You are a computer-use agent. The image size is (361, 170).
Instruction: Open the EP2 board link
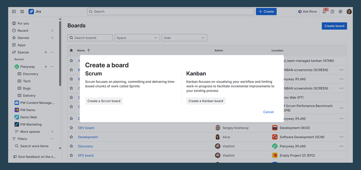pyautogui.click(x=86, y=155)
